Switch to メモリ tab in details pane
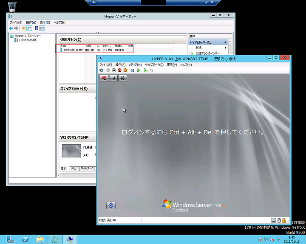 pyautogui.click(x=74, y=168)
